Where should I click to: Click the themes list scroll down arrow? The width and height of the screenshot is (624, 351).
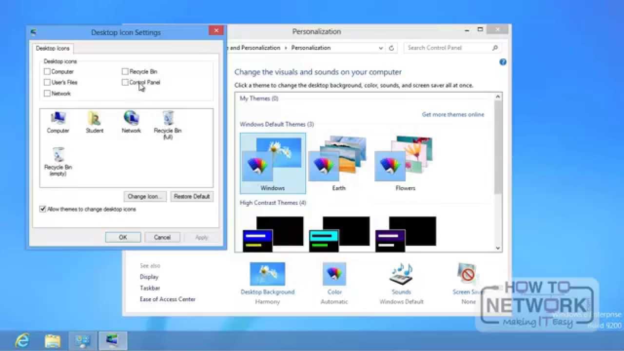point(498,248)
